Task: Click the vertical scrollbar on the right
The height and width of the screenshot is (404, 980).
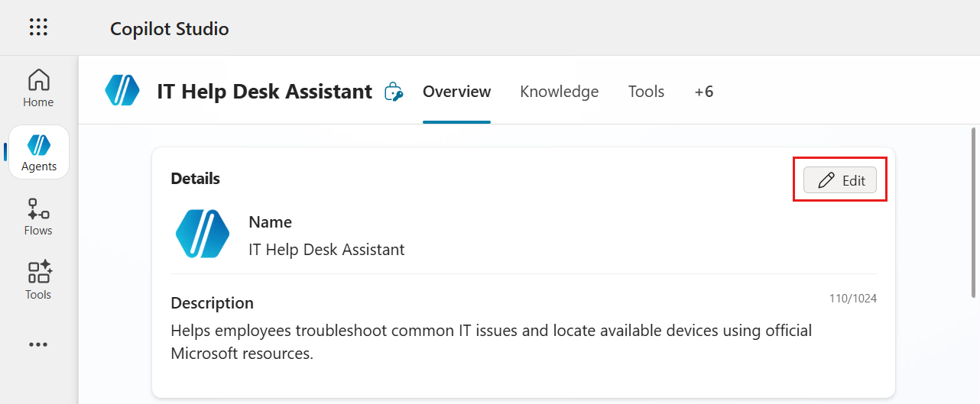Action: (x=974, y=212)
